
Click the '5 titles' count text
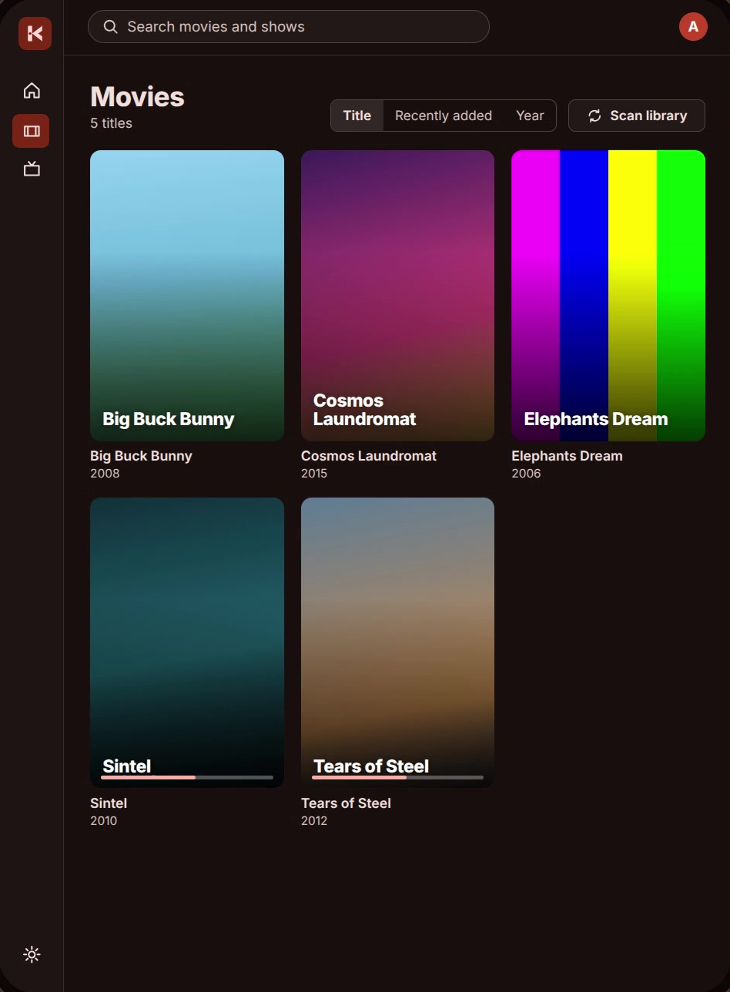pyautogui.click(x=111, y=123)
